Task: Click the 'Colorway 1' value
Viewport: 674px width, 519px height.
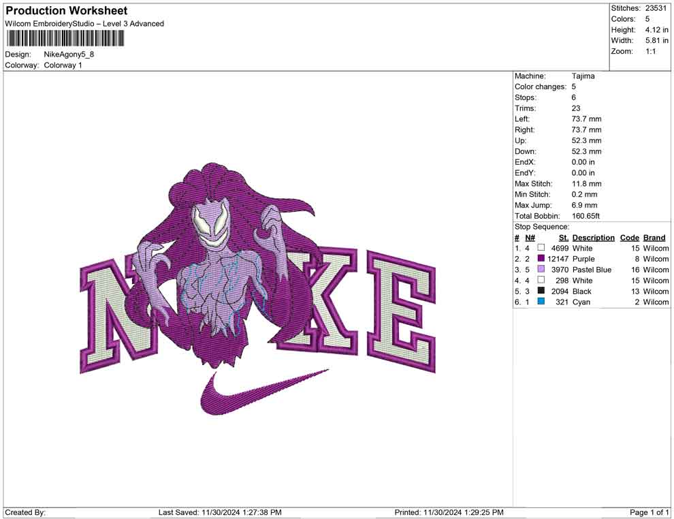Action: pyautogui.click(x=63, y=65)
